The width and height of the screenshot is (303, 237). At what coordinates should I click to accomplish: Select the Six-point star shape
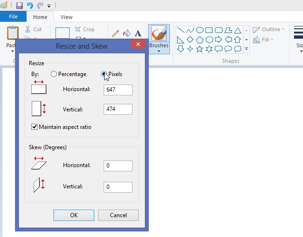[209, 49]
